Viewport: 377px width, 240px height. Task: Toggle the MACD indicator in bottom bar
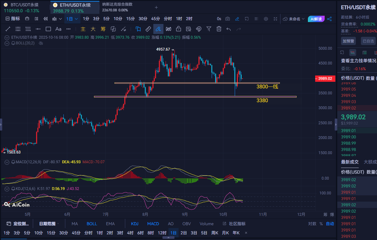pyautogui.click(x=153, y=224)
